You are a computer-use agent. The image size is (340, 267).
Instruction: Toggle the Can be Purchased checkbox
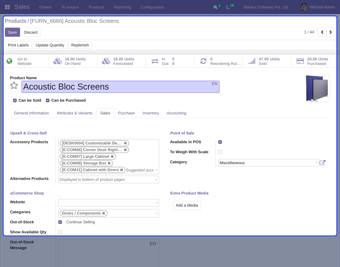[48, 100]
